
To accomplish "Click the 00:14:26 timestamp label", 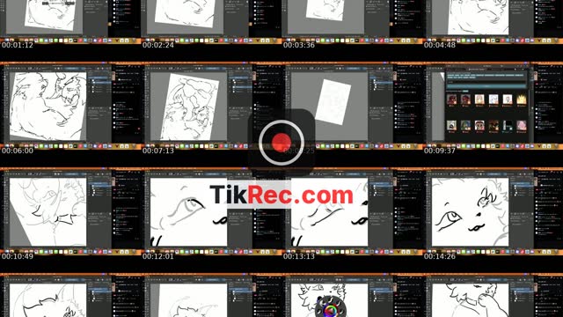I will tap(440, 256).
